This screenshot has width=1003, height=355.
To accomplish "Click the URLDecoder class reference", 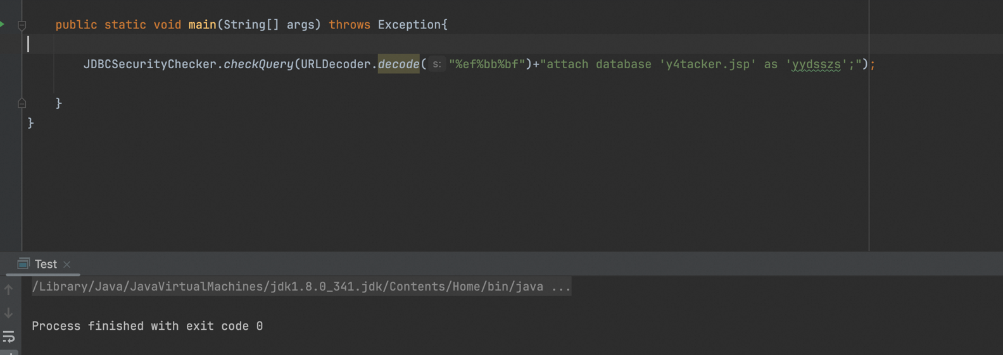I will (x=336, y=64).
